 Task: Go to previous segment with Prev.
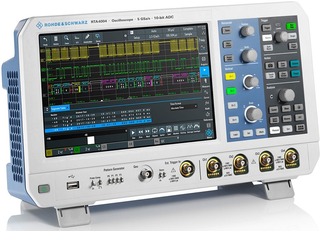140,133
